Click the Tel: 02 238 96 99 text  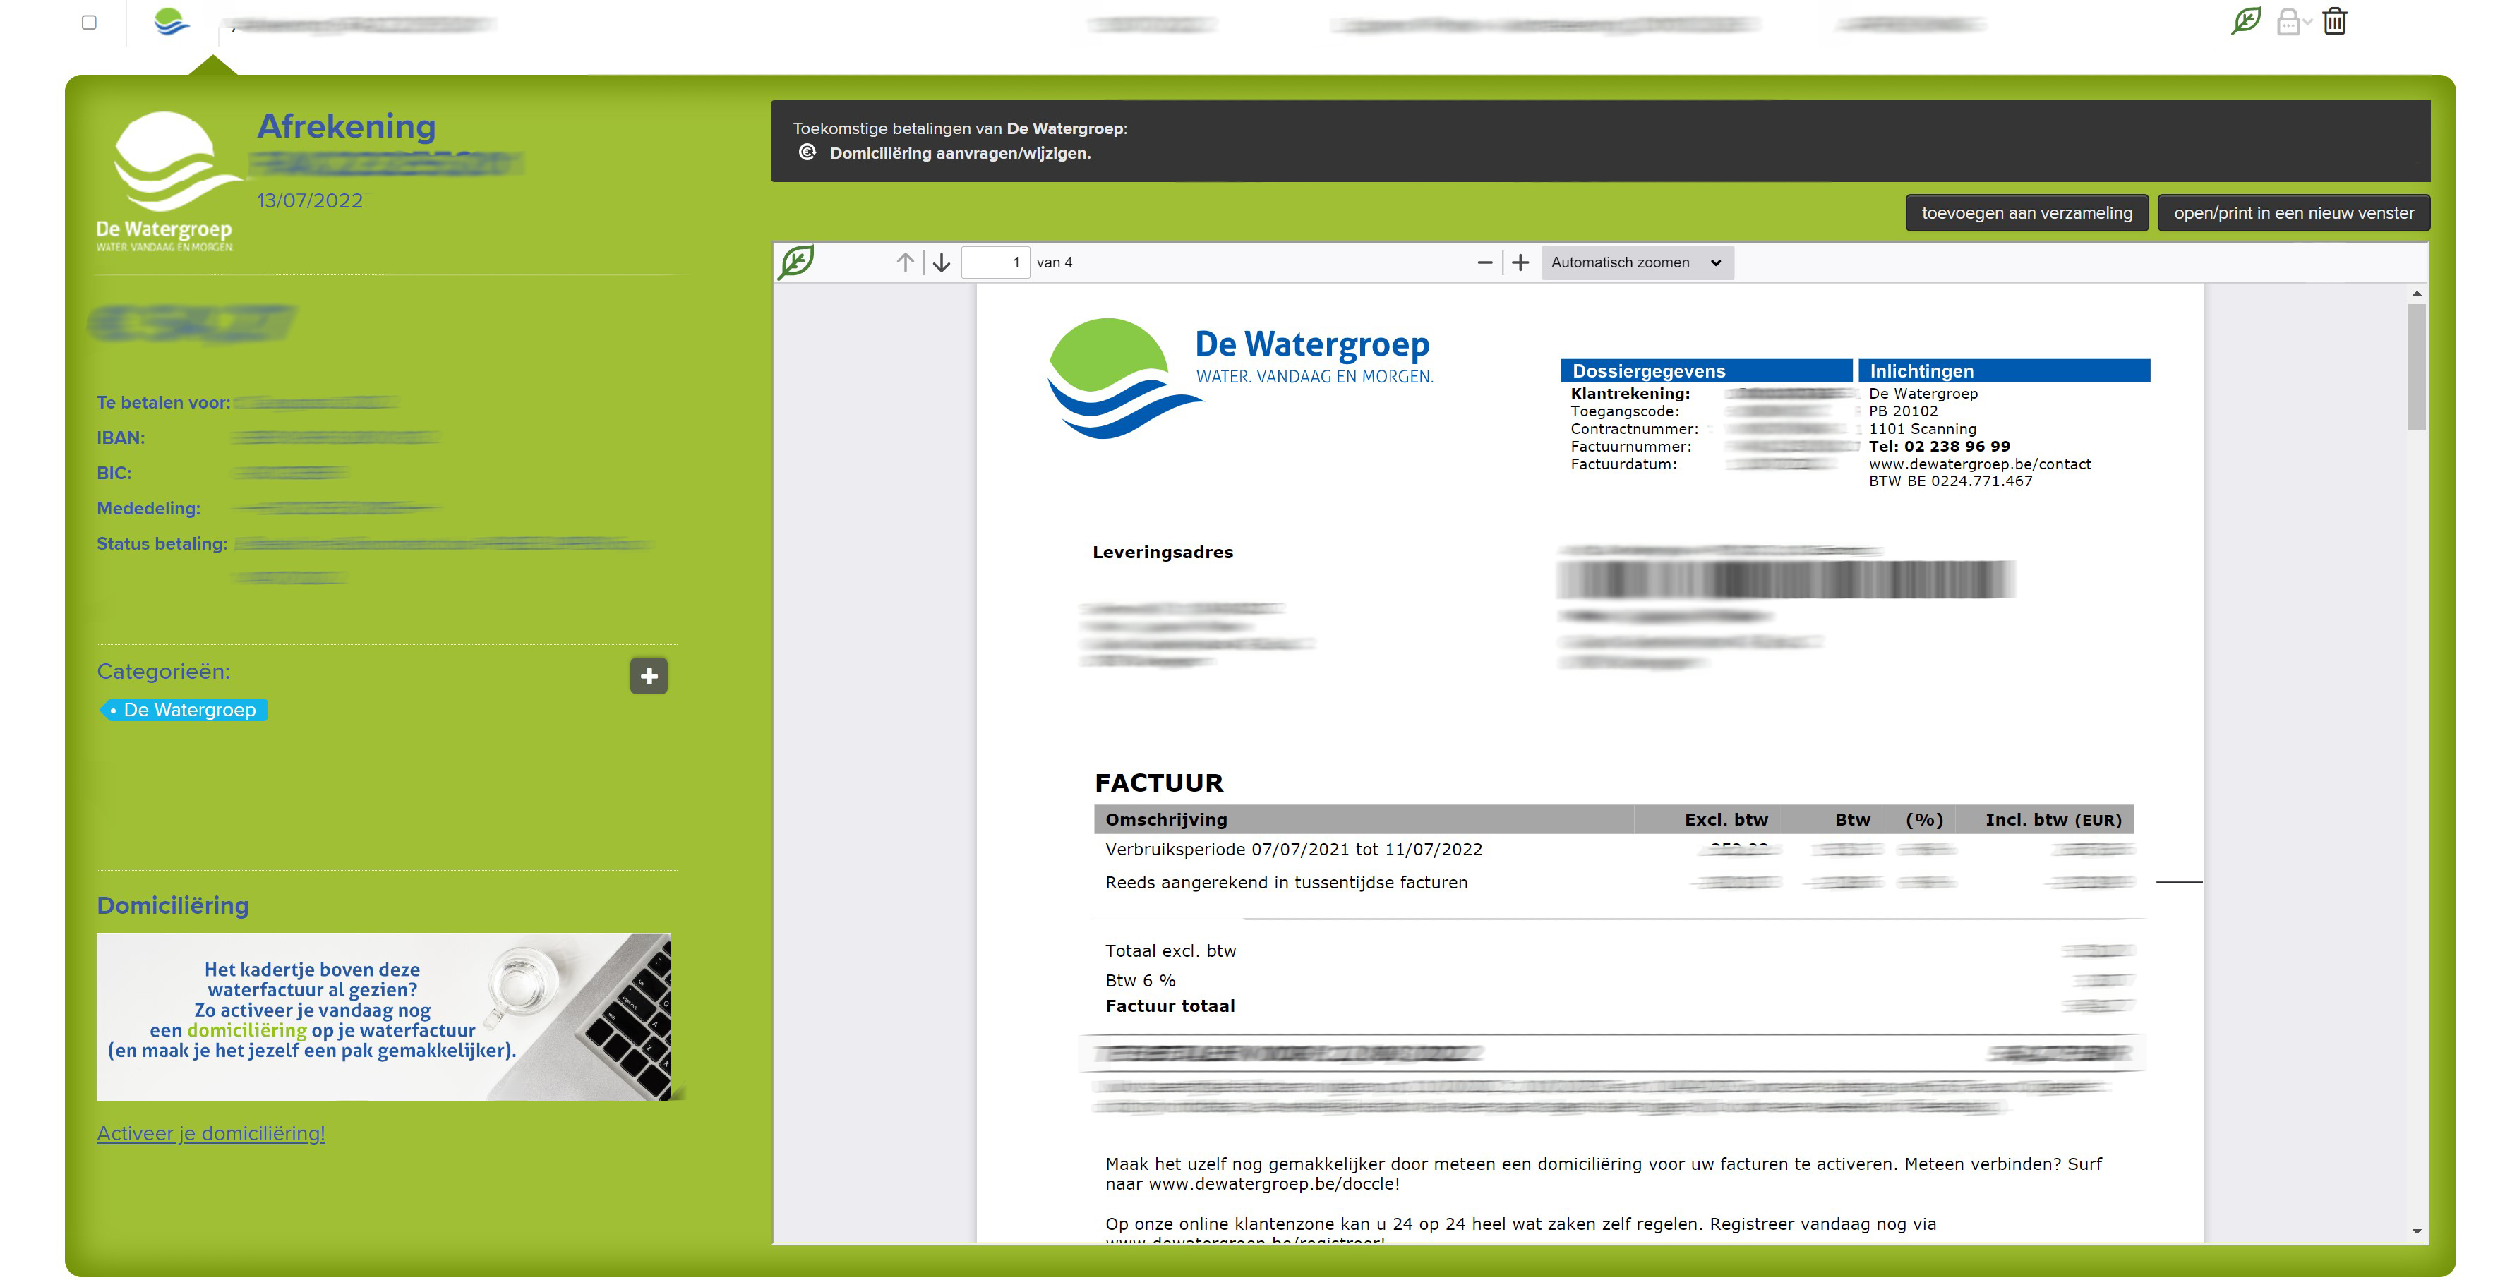click(1938, 447)
